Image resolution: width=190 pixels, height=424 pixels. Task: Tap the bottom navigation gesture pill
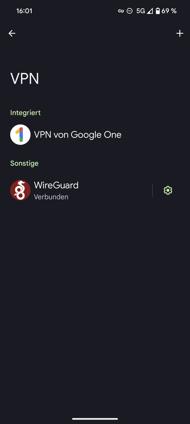coord(95,419)
